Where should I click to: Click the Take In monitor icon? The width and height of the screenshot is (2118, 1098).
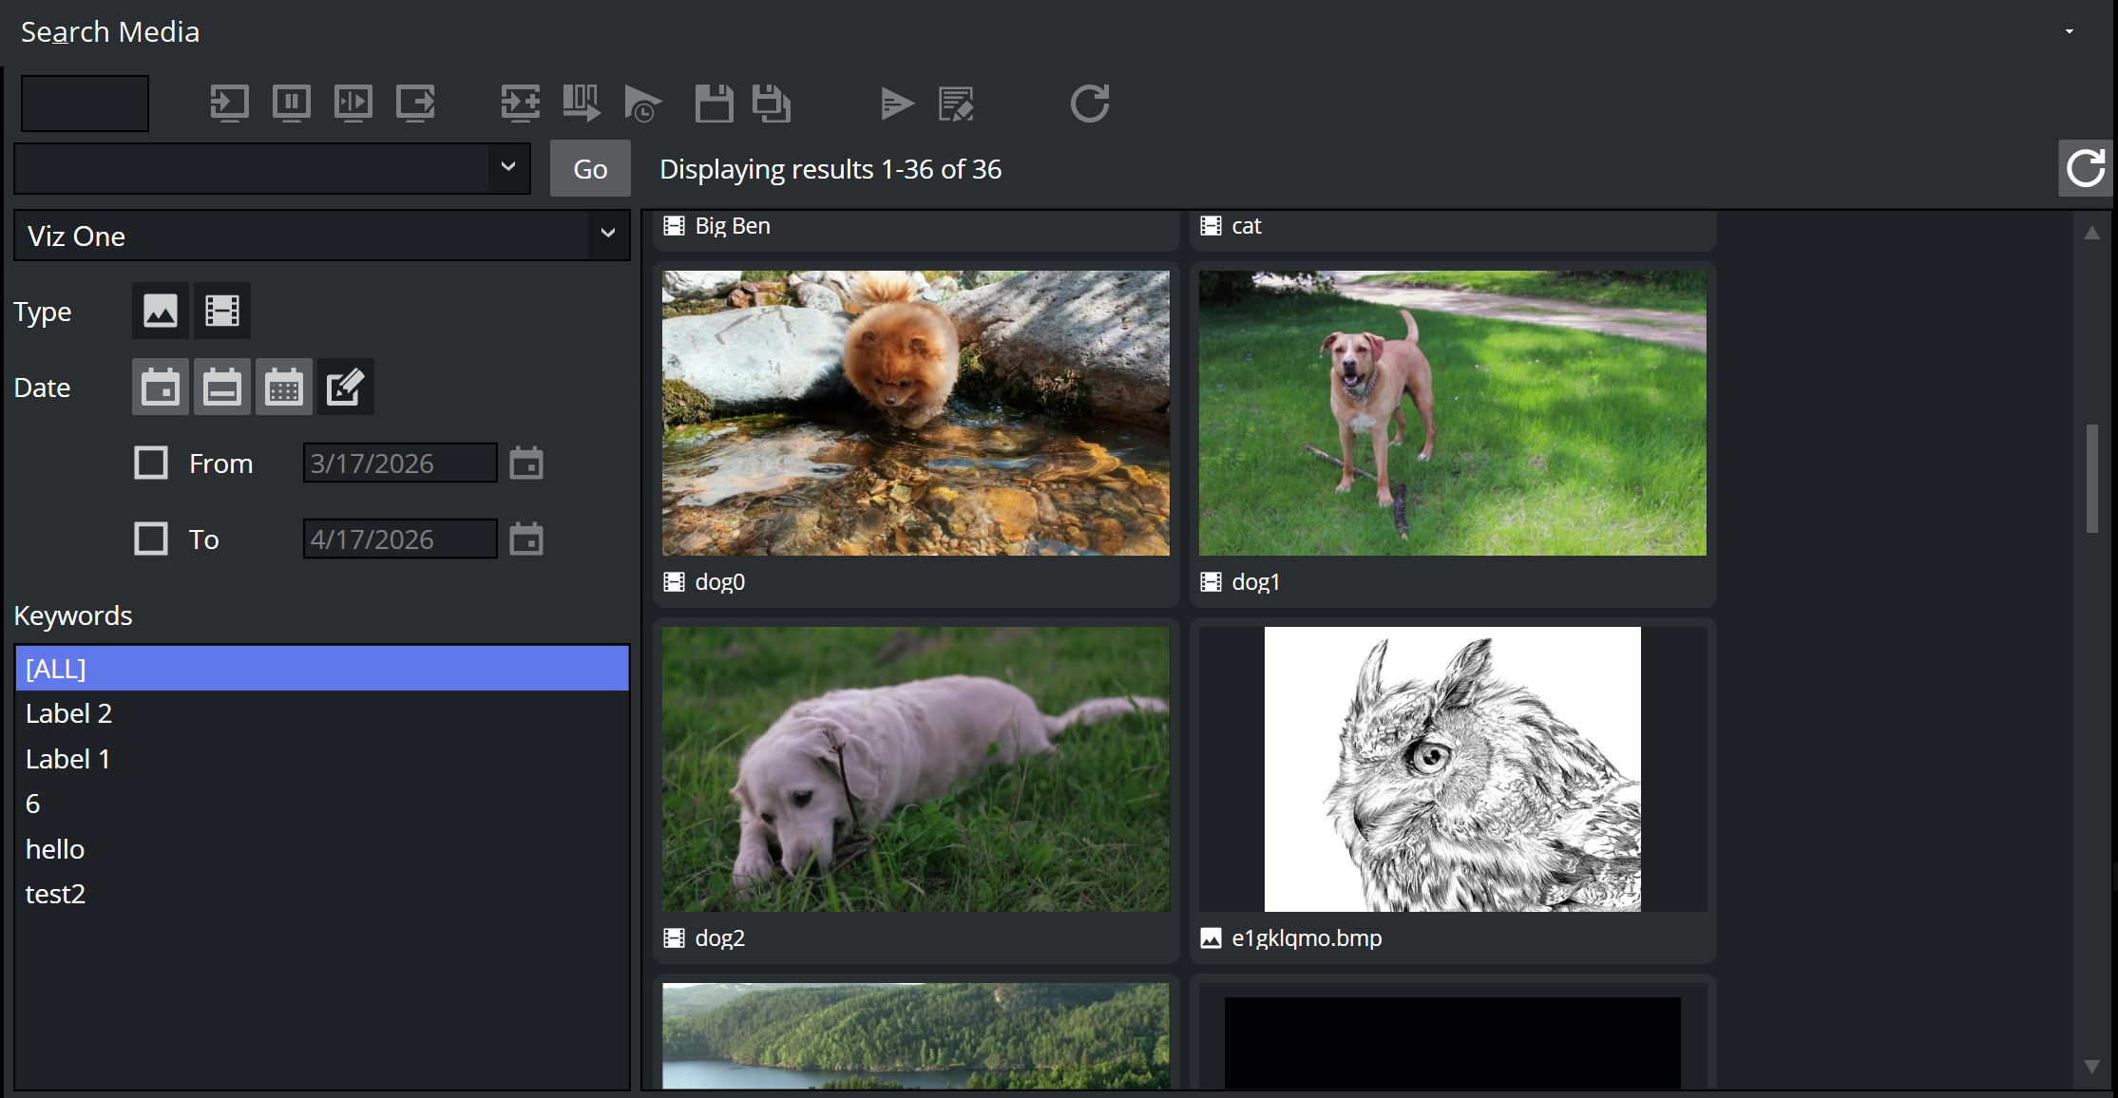[229, 103]
